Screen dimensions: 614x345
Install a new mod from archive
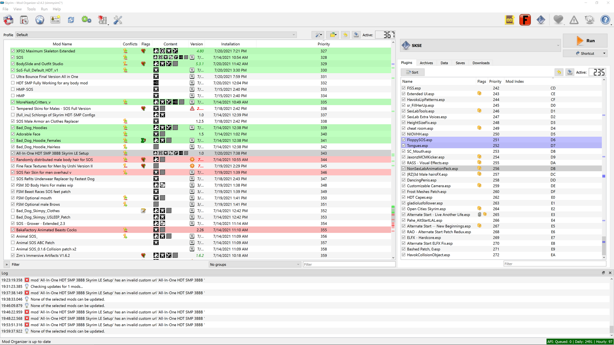(24, 20)
